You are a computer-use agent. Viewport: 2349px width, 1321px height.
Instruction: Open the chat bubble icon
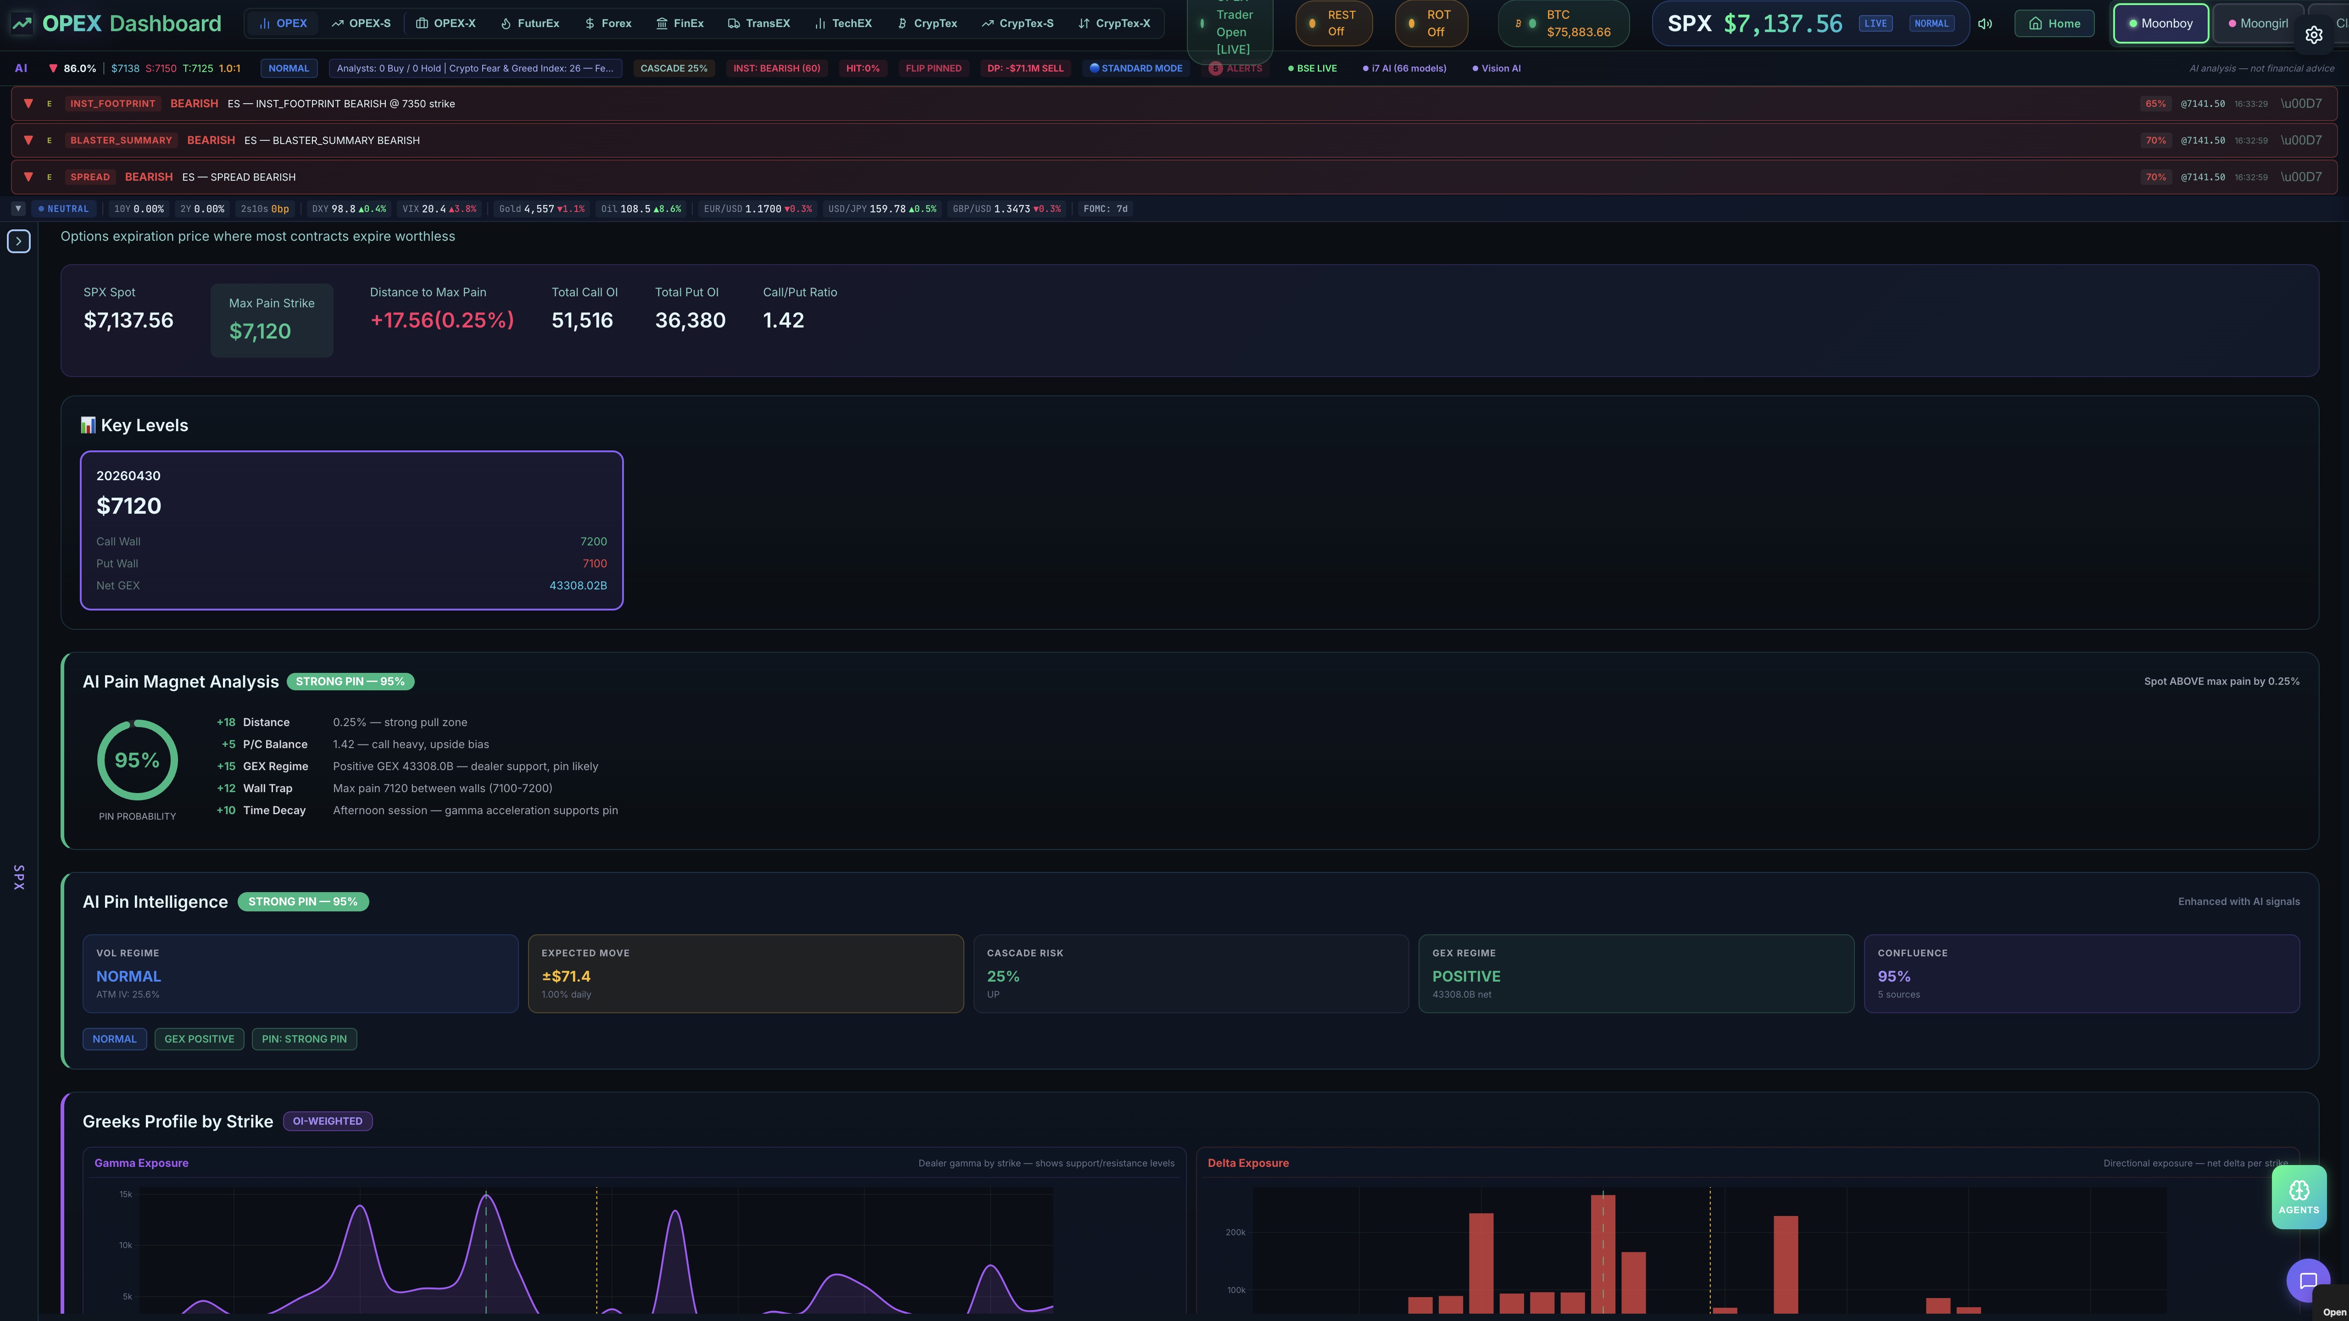(2308, 1281)
